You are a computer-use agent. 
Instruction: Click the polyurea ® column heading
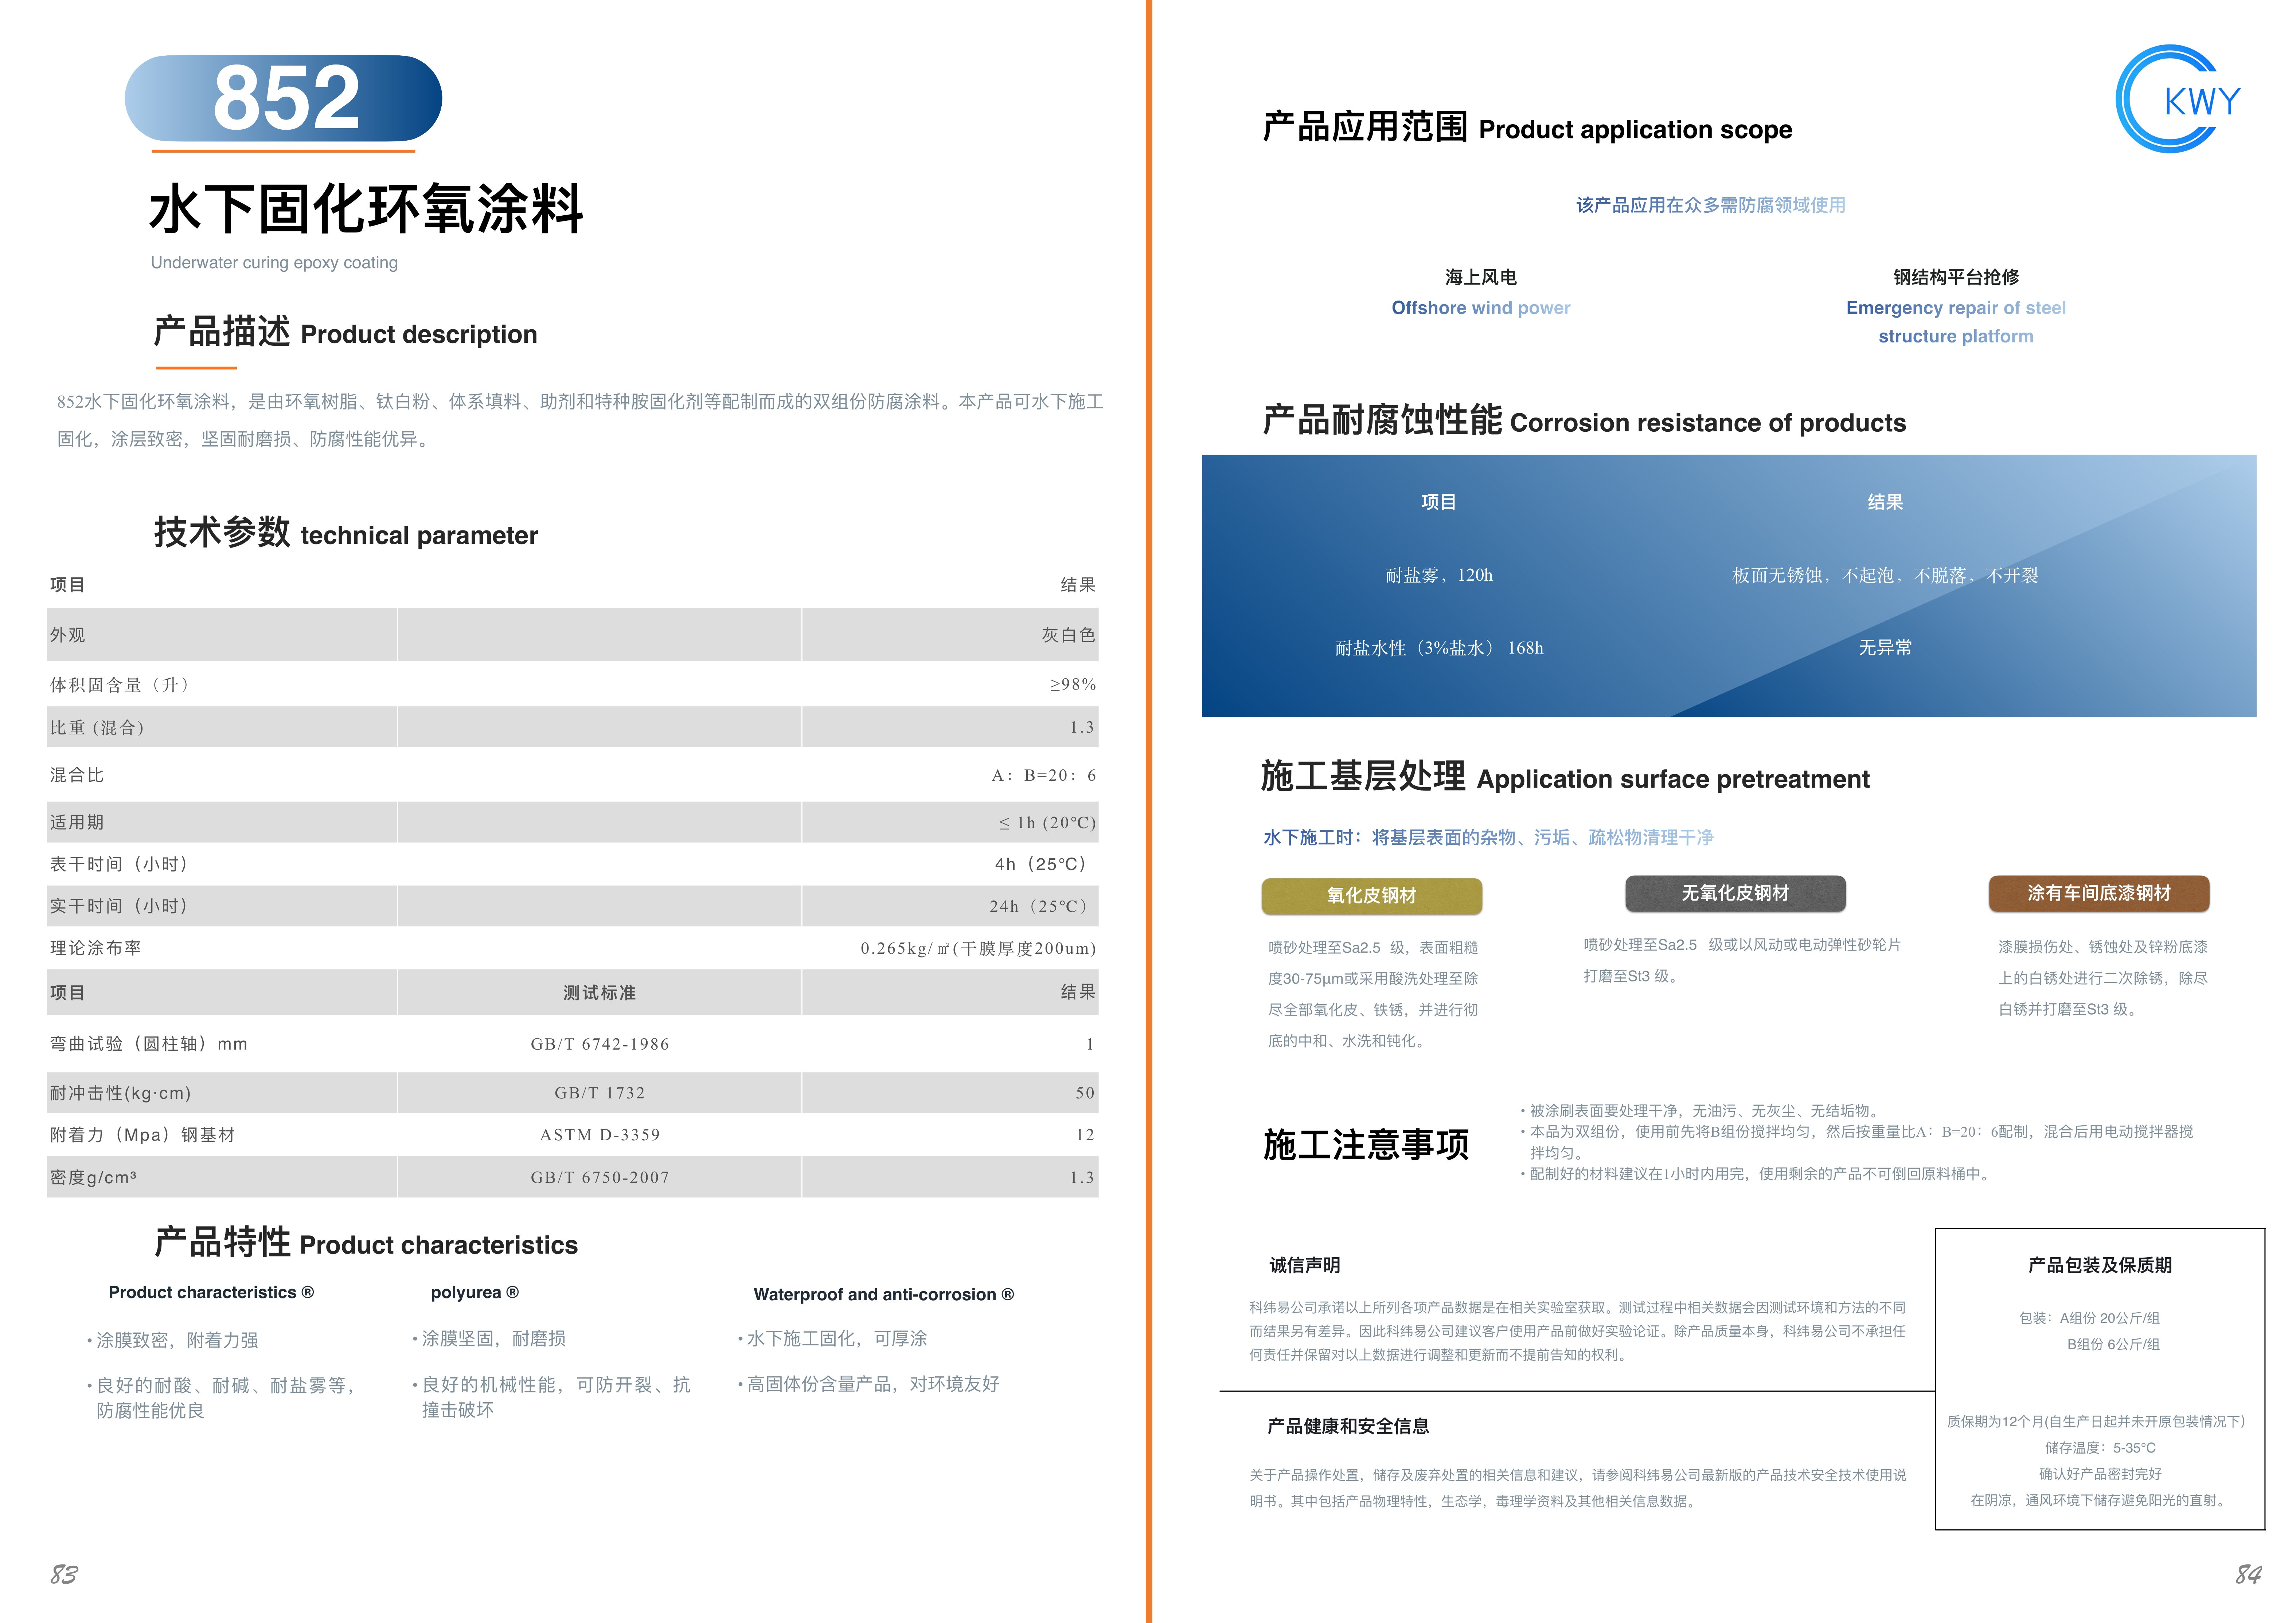click(x=474, y=1292)
